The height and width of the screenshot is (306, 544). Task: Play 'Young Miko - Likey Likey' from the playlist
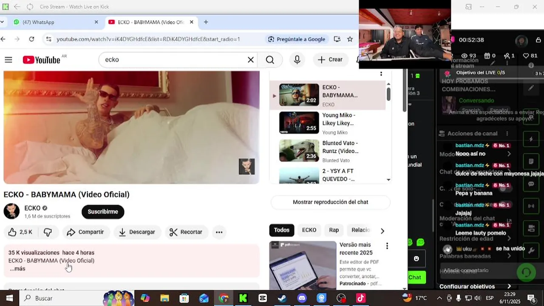click(x=328, y=123)
